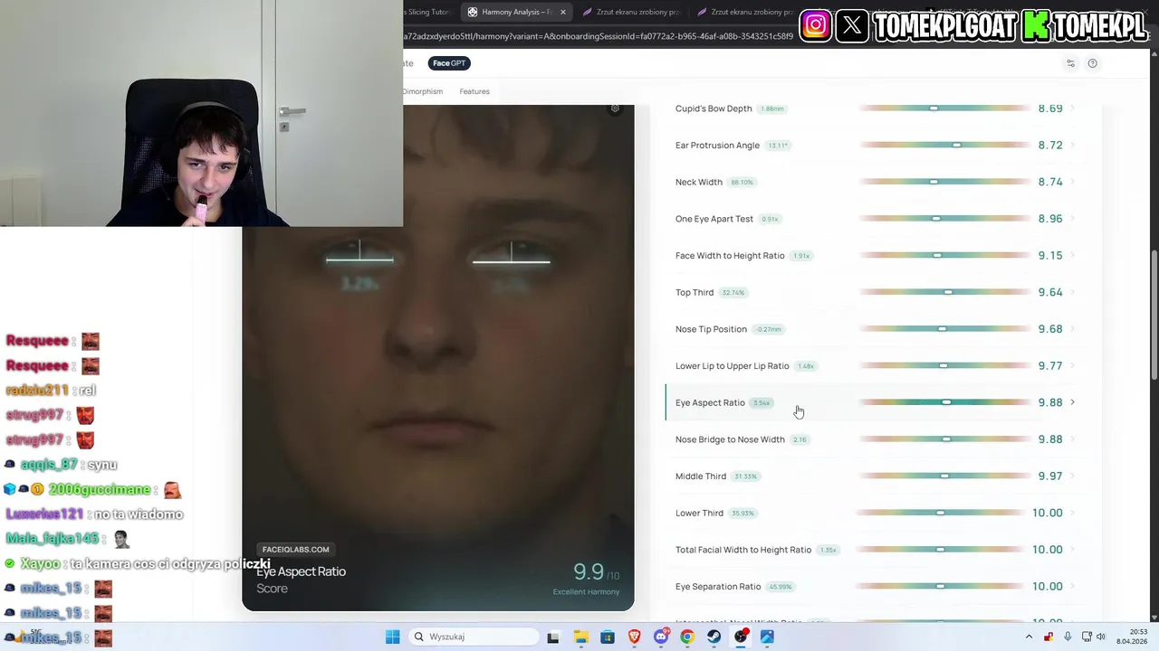The height and width of the screenshot is (651, 1159).
Task: Click the microphone tray icon
Action: click(1068, 637)
